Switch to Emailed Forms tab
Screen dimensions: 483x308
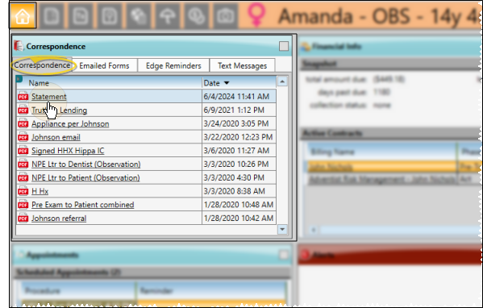pyautogui.click(x=104, y=65)
